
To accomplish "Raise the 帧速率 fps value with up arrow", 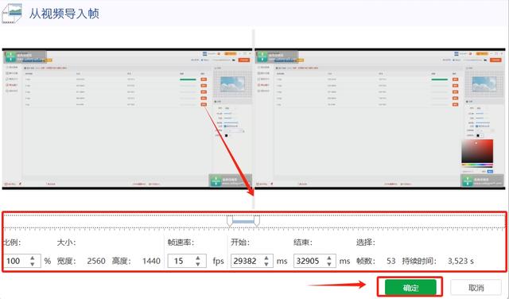I will [198, 258].
